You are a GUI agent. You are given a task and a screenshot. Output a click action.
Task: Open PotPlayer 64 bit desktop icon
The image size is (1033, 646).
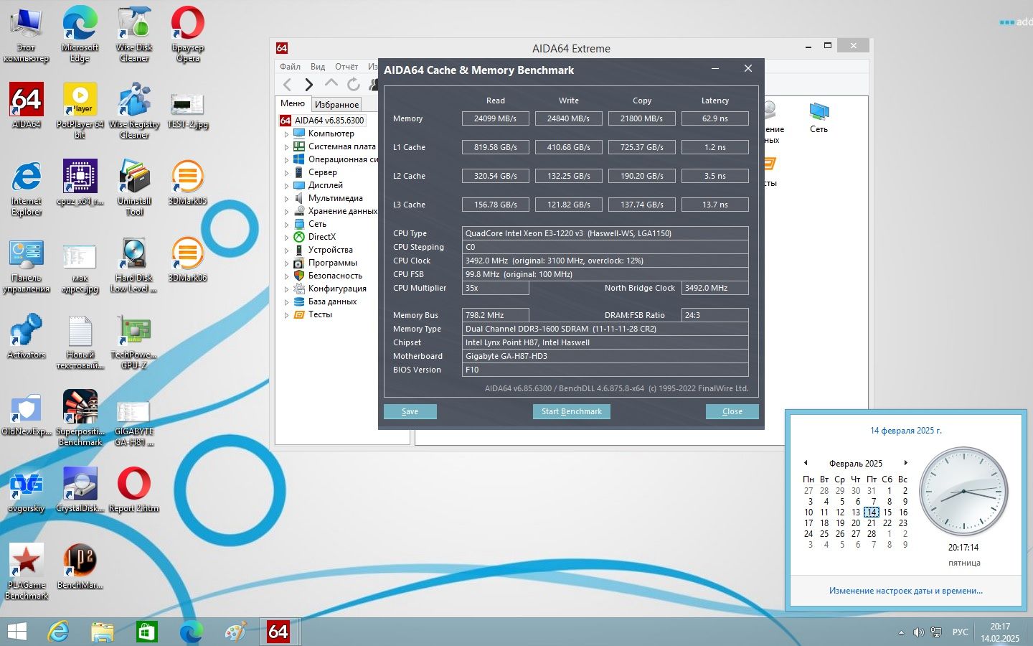[x=80, y=111]
